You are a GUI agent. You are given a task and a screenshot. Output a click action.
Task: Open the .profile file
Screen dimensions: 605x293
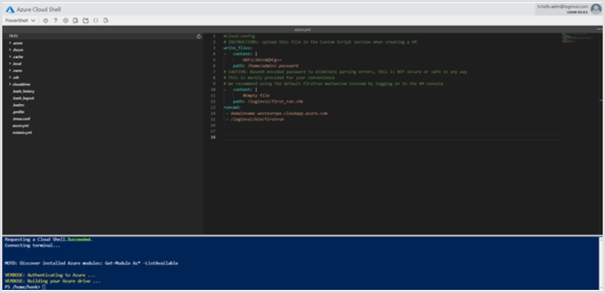click(19, 112)
